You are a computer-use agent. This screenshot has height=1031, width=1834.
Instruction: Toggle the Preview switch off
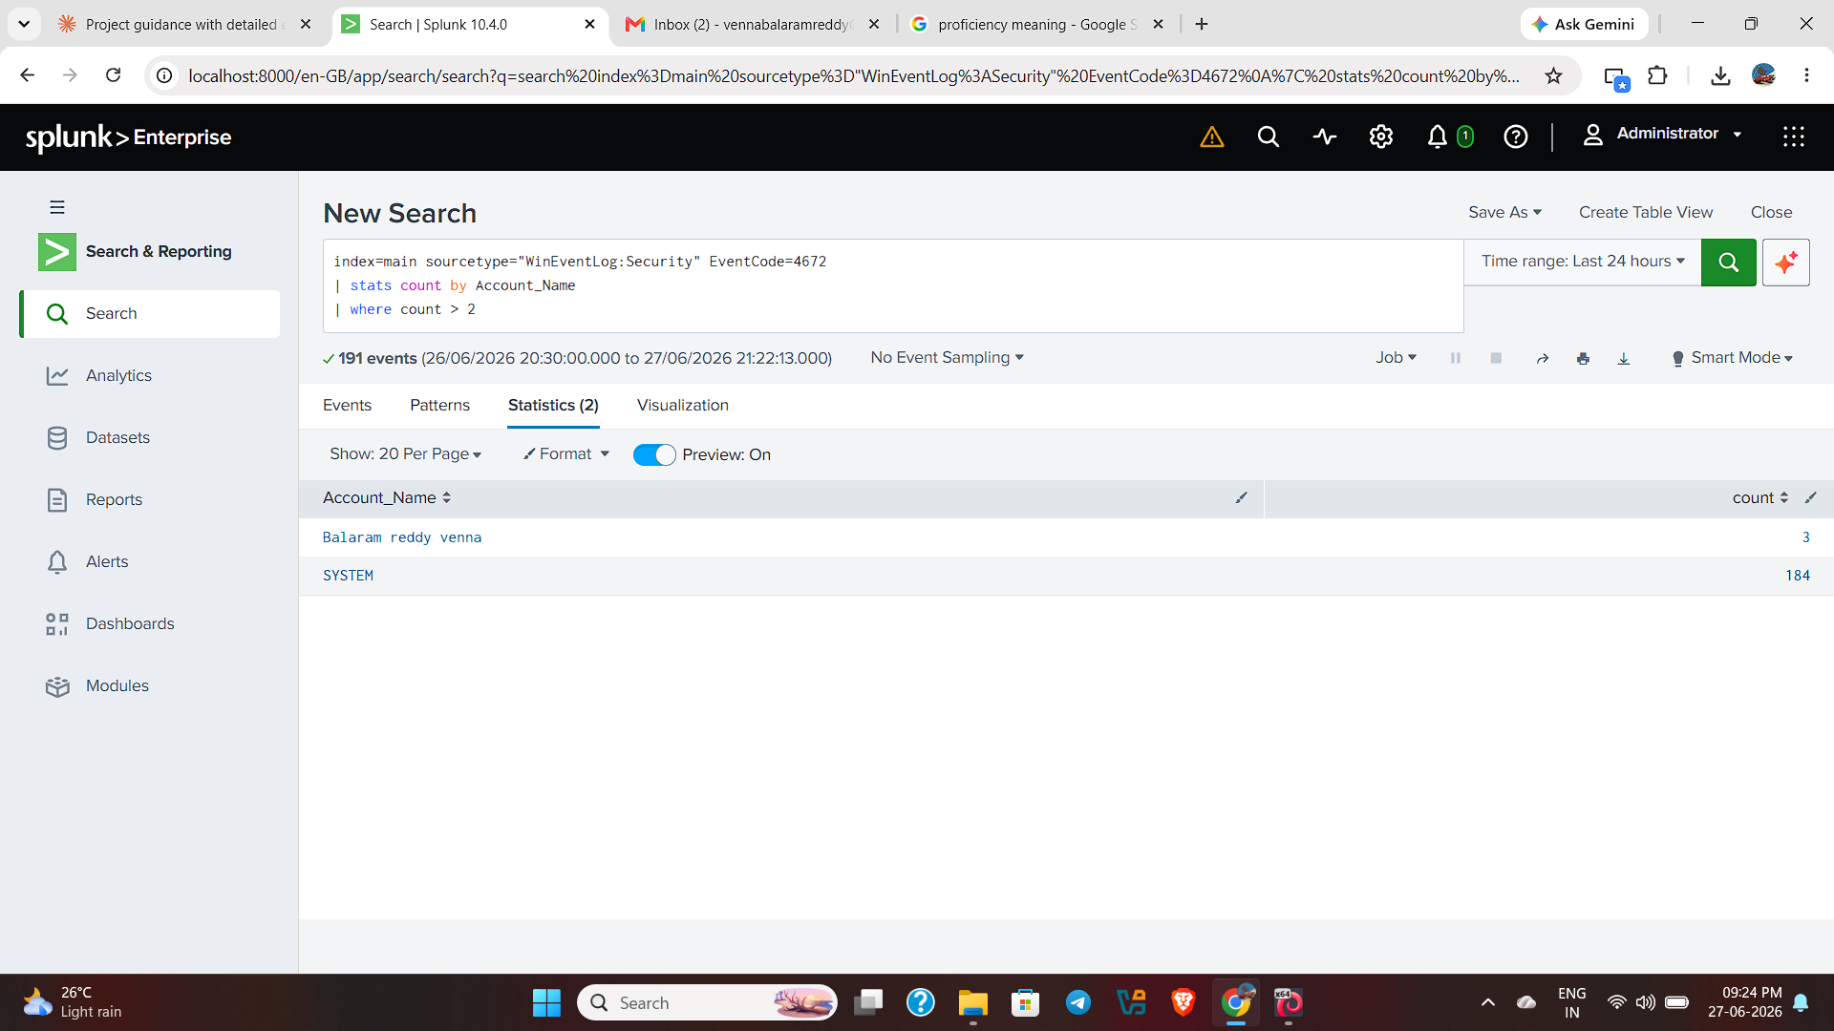(654, 454)
